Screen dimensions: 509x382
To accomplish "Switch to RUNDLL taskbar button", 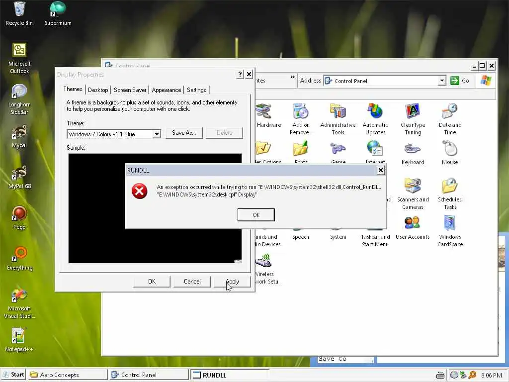I will point(230,375).
